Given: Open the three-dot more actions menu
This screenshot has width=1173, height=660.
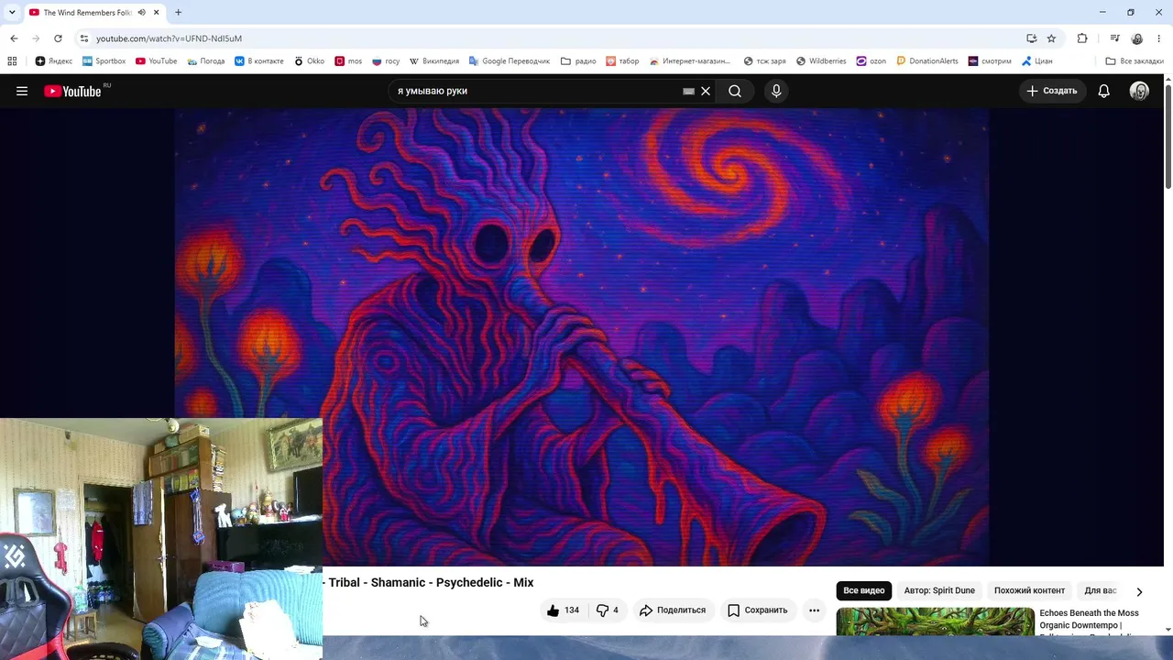Looking at the screenshot, I should (814, 610).
